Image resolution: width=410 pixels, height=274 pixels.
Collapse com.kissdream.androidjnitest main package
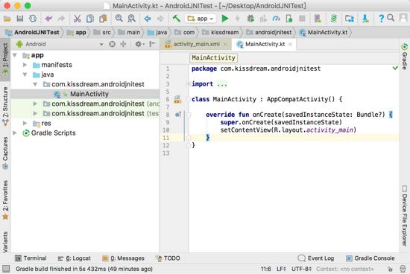35,84
